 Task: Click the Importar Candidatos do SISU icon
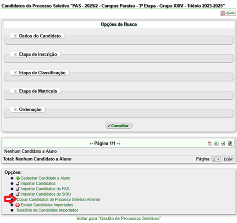(18, 194)
